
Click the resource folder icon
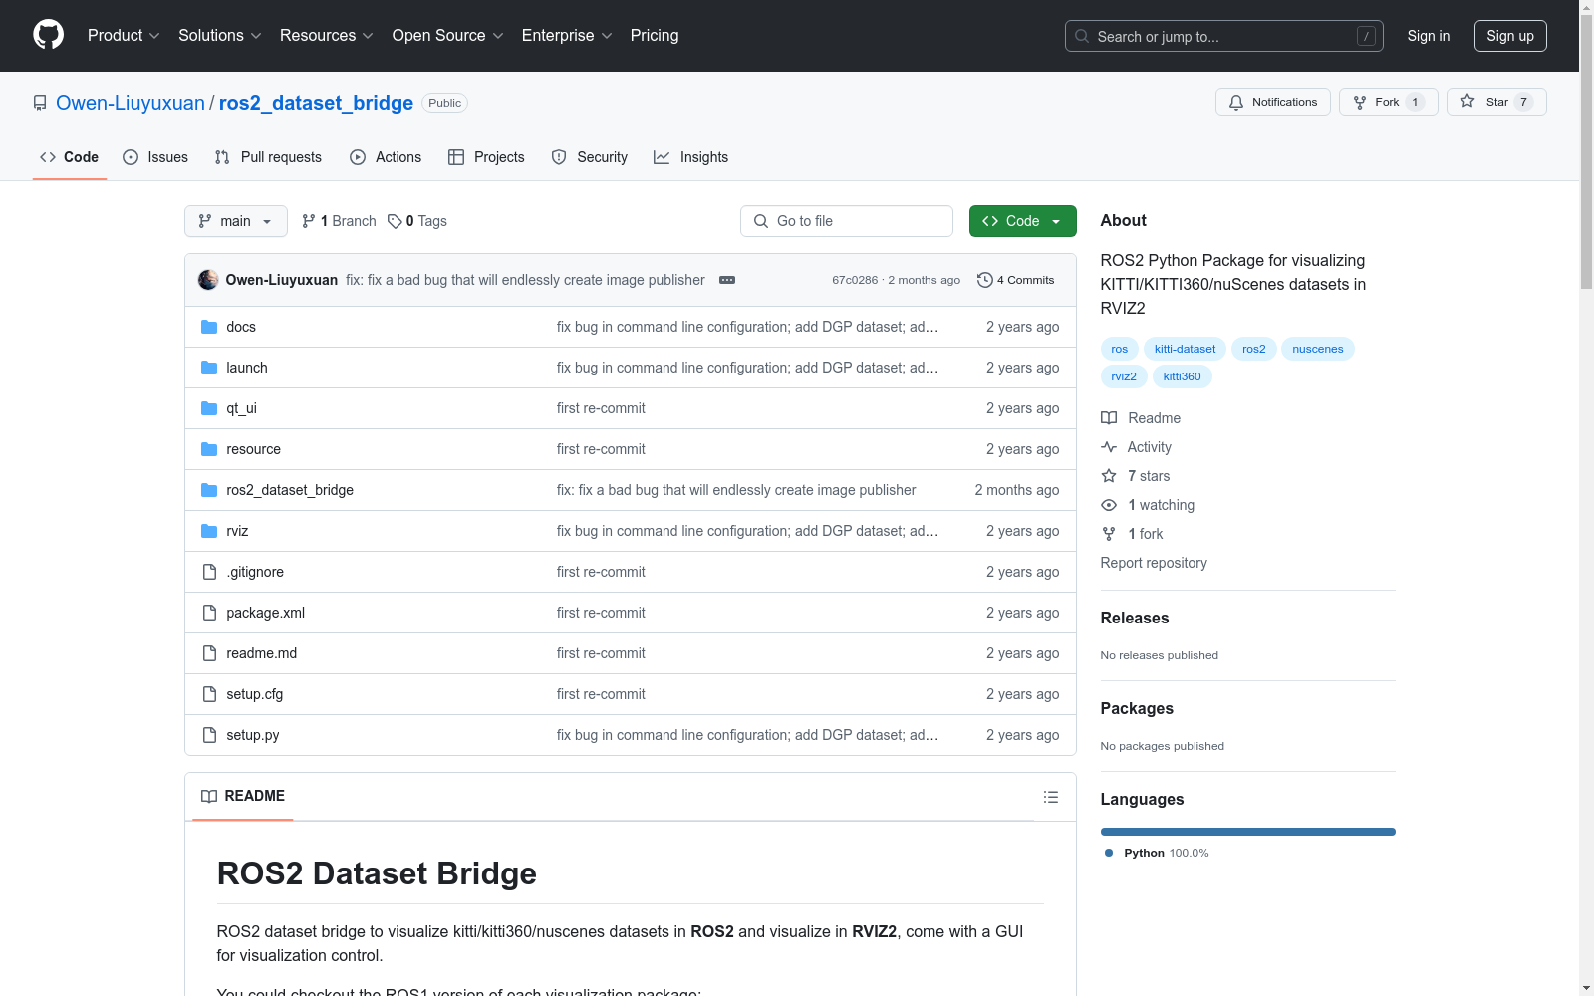pyautogui.click(x=209, y=449)
